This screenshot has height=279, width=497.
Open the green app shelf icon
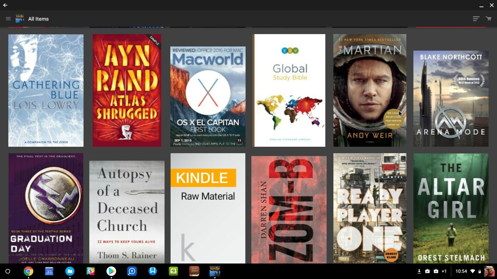(x=173, y=271)
